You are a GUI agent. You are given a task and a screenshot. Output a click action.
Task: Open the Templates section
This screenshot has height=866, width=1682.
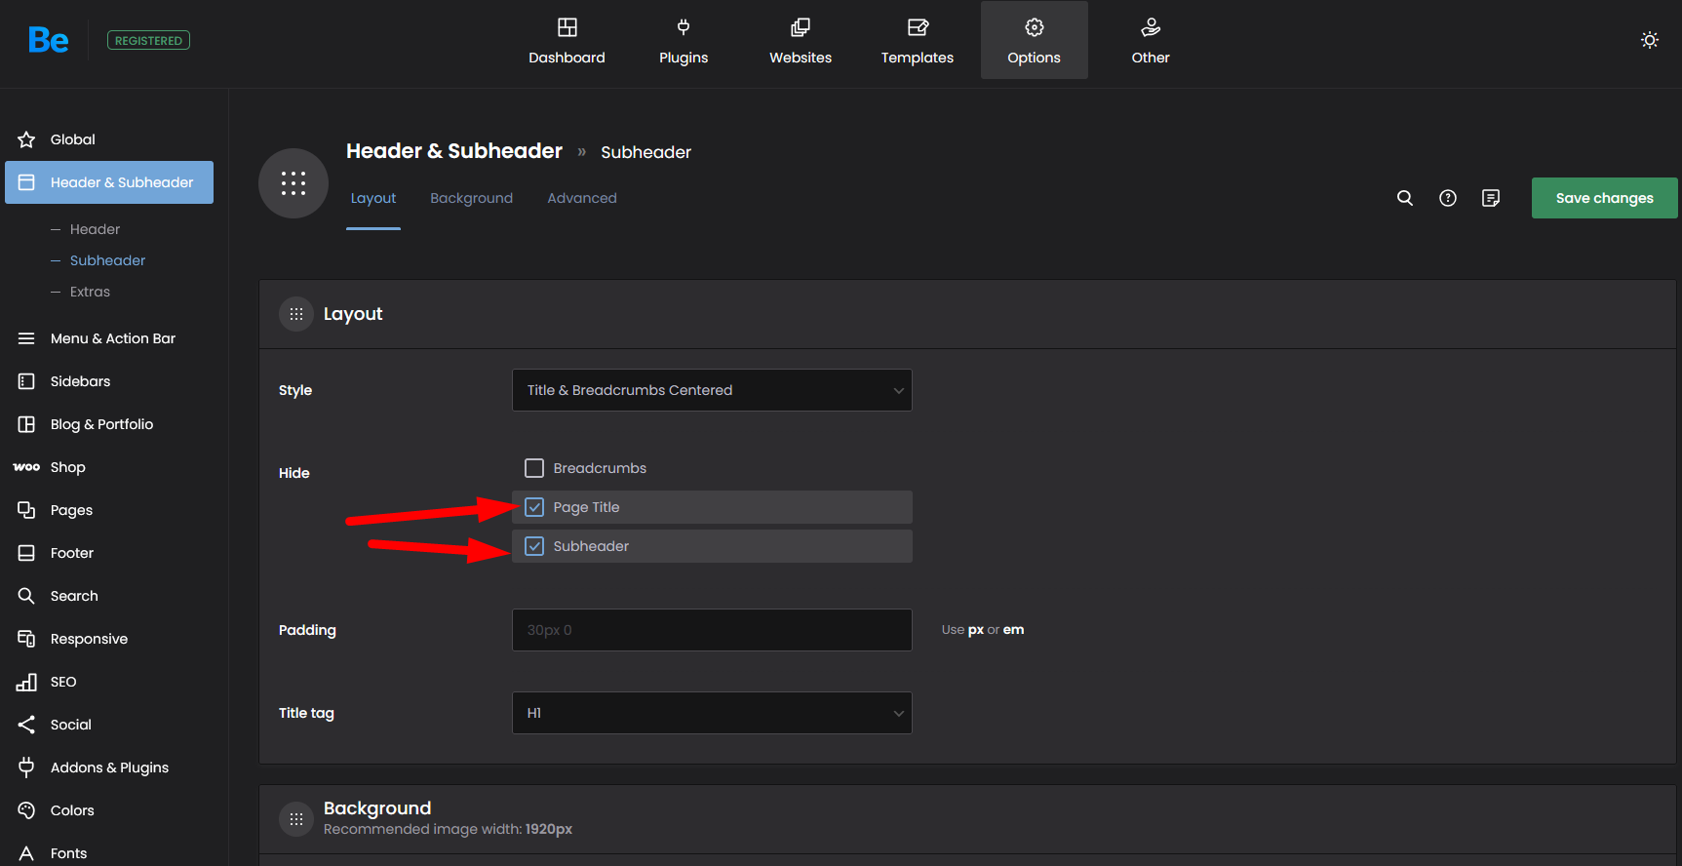(x=917, y=41)
